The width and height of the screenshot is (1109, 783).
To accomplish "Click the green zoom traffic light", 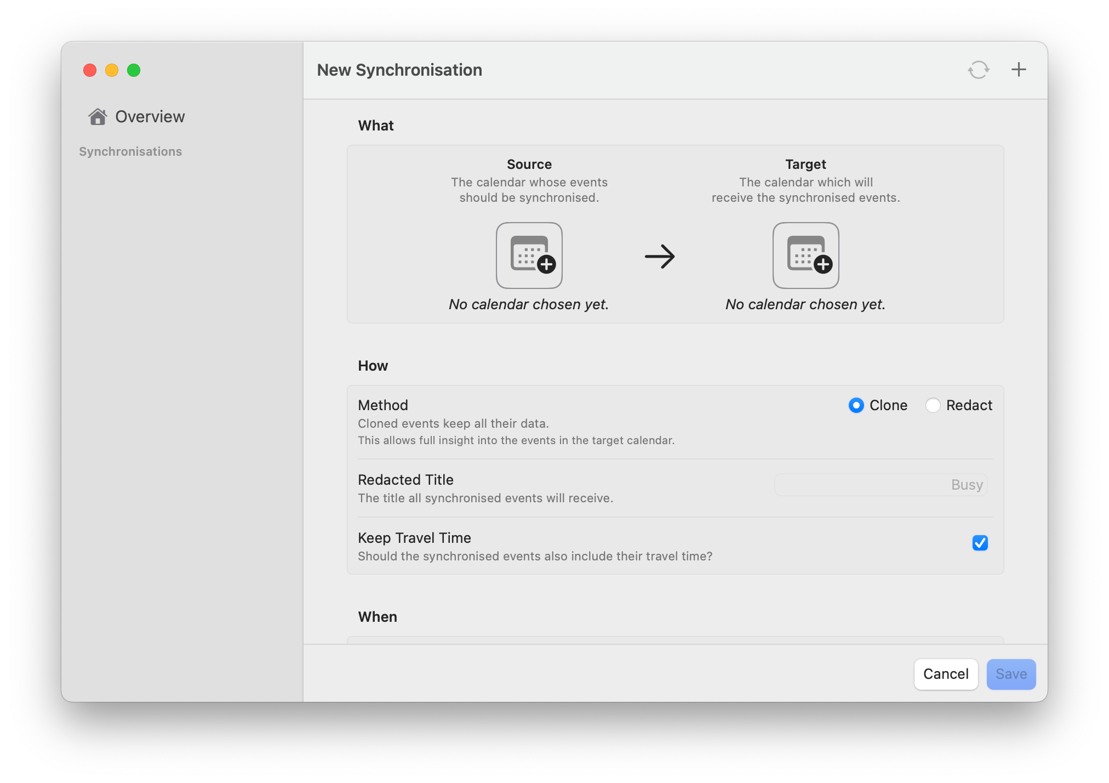I will [133, 70].
